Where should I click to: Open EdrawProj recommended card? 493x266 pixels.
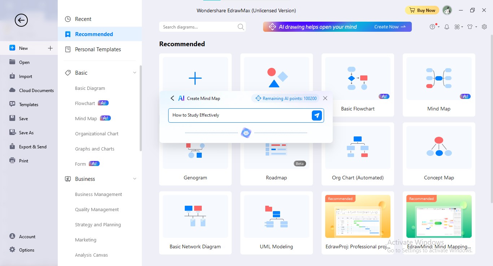[358, 223]
